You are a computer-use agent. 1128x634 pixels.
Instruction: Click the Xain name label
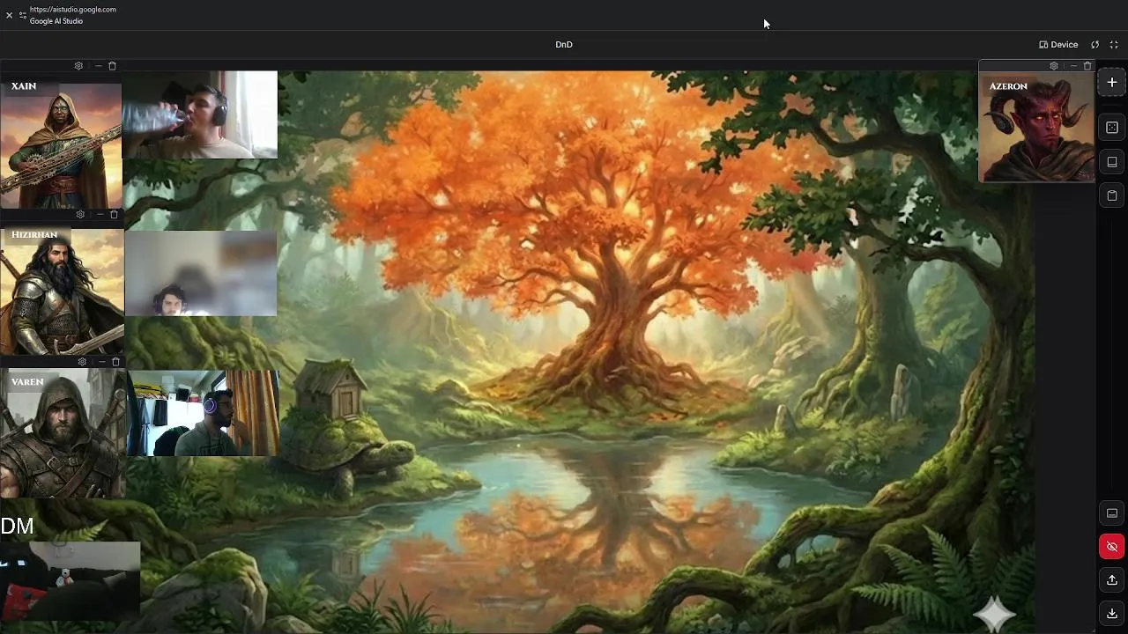point(24,86)
